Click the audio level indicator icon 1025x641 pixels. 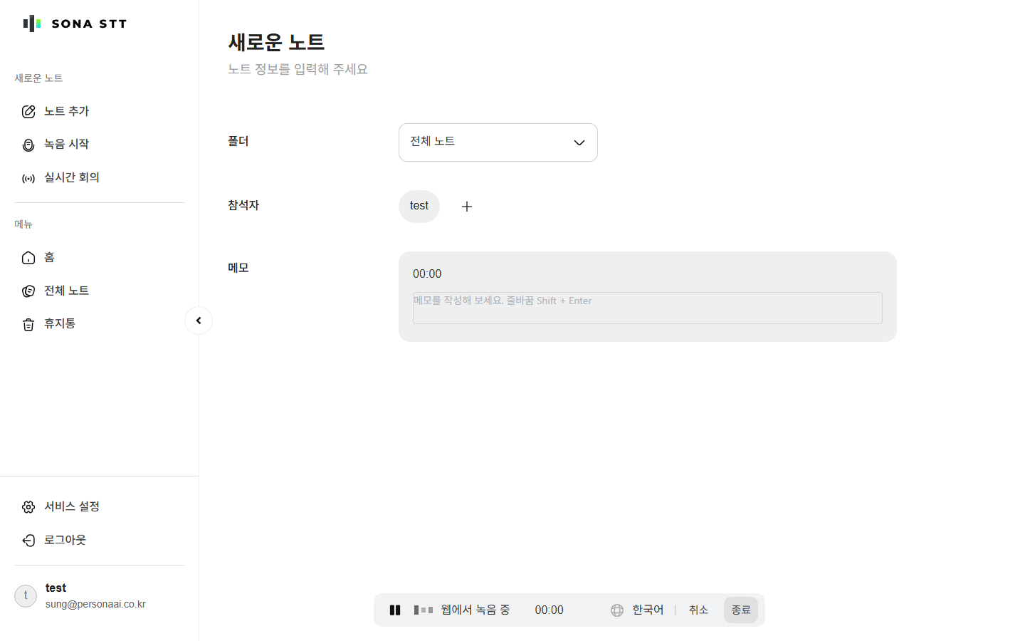[x=424, y=610]
